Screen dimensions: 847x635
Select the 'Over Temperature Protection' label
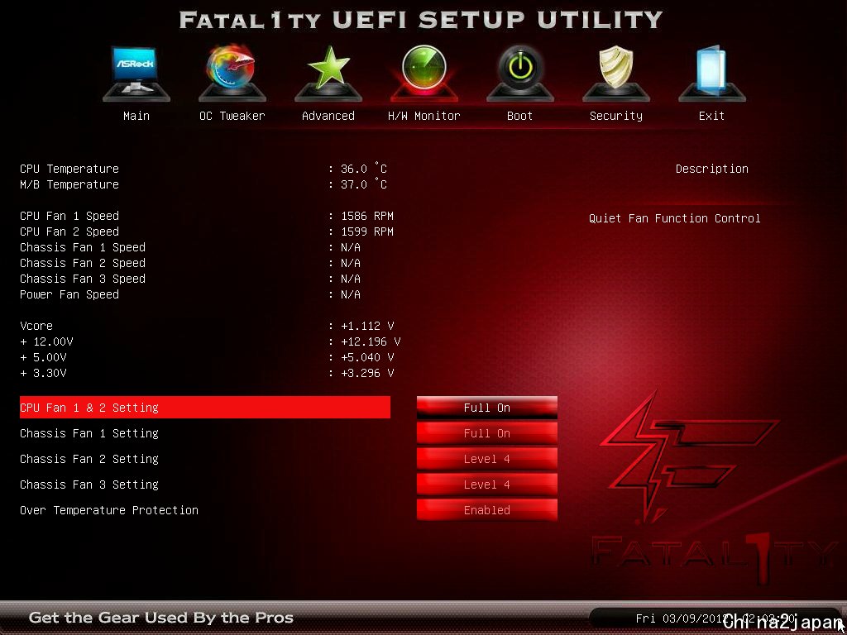(x=109, y=510)
